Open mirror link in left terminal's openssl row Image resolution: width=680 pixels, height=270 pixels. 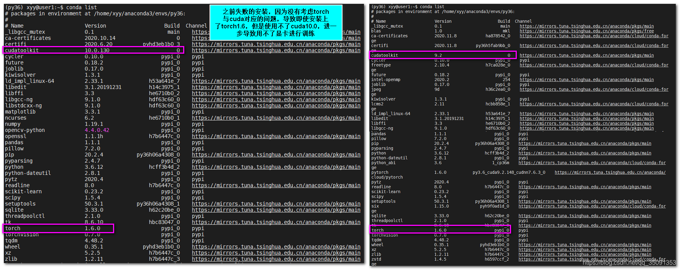(x=276, y=136)
